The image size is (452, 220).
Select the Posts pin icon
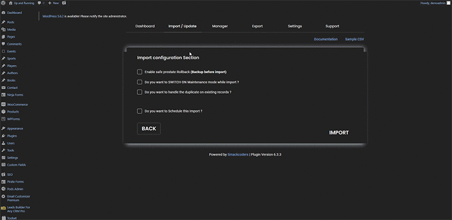tap(3, 22)
